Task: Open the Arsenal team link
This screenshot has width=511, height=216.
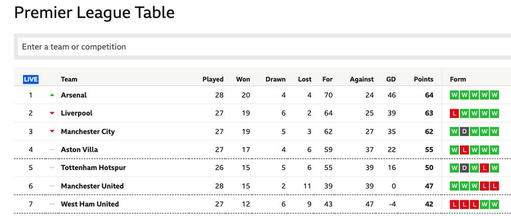Action: 74,95
